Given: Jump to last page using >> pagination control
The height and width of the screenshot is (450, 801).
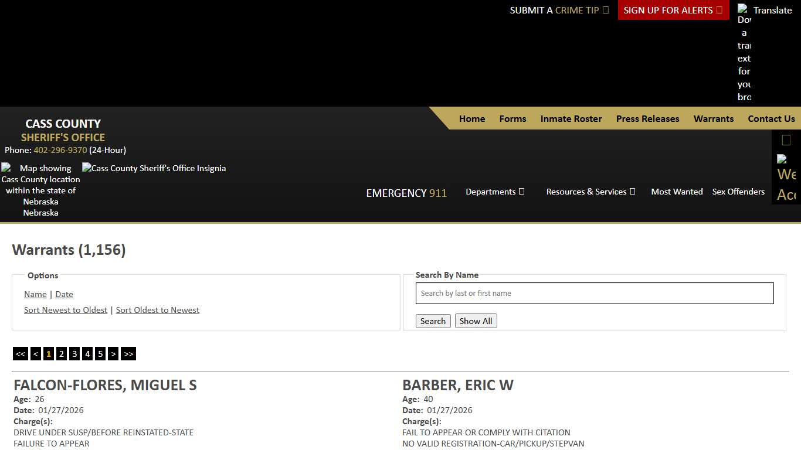Looking at the screenshot, I should pos(128,353).
